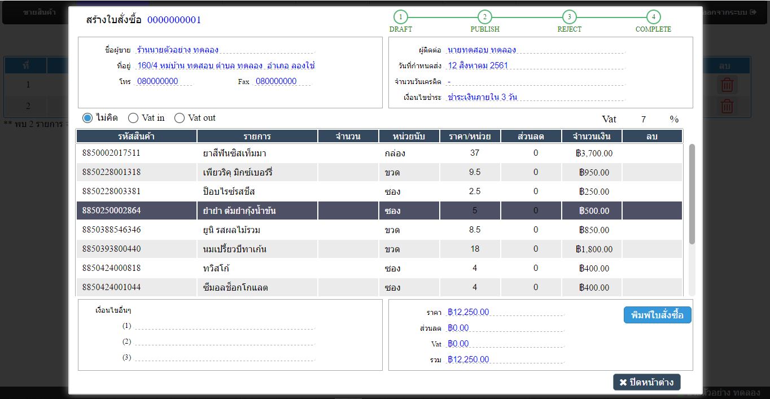The width and height of the screenshot is (770, 399).
Task: Close the dialog with ปิดหน้าต่าง button
Action: [646, 382]
